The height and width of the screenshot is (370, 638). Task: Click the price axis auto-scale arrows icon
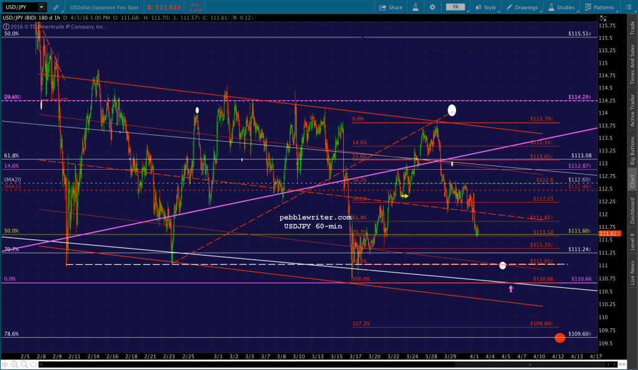(603, 18)
